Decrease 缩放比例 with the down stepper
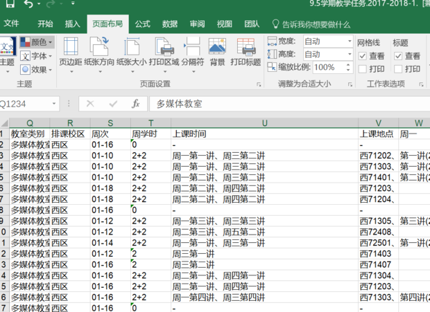This screenshot has width=430, height=312. pyautogui.click(x=348, y=70)
